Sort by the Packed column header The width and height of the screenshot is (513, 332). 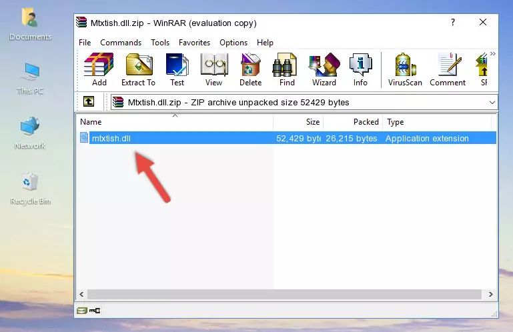tap(353, 122)
